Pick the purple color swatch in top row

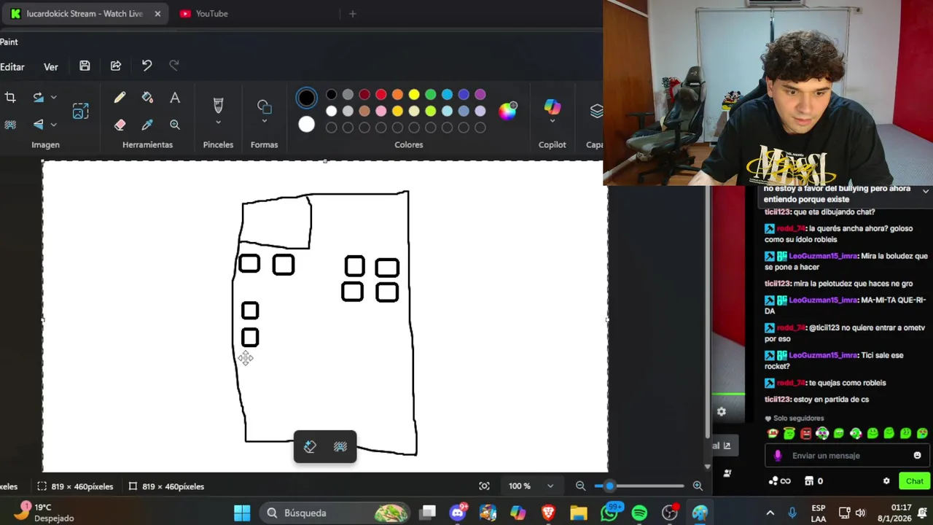click(480, 95)
